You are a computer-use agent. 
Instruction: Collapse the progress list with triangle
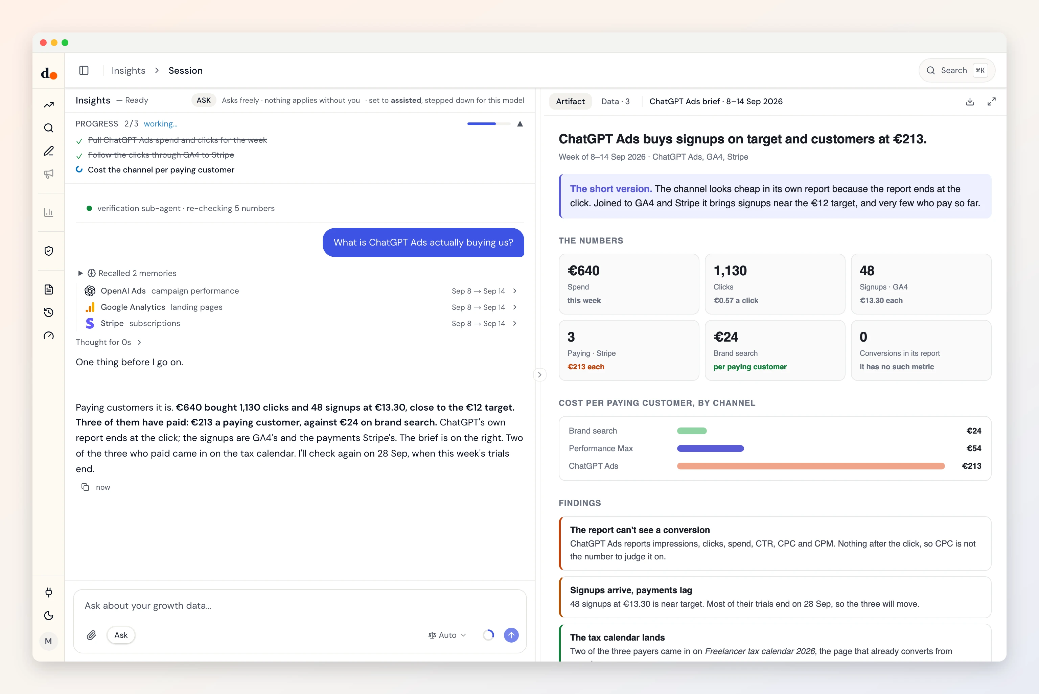click(x=520, y=124)
